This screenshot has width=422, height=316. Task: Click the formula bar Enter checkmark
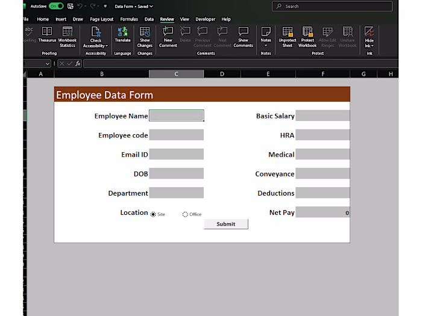[70, 63]
